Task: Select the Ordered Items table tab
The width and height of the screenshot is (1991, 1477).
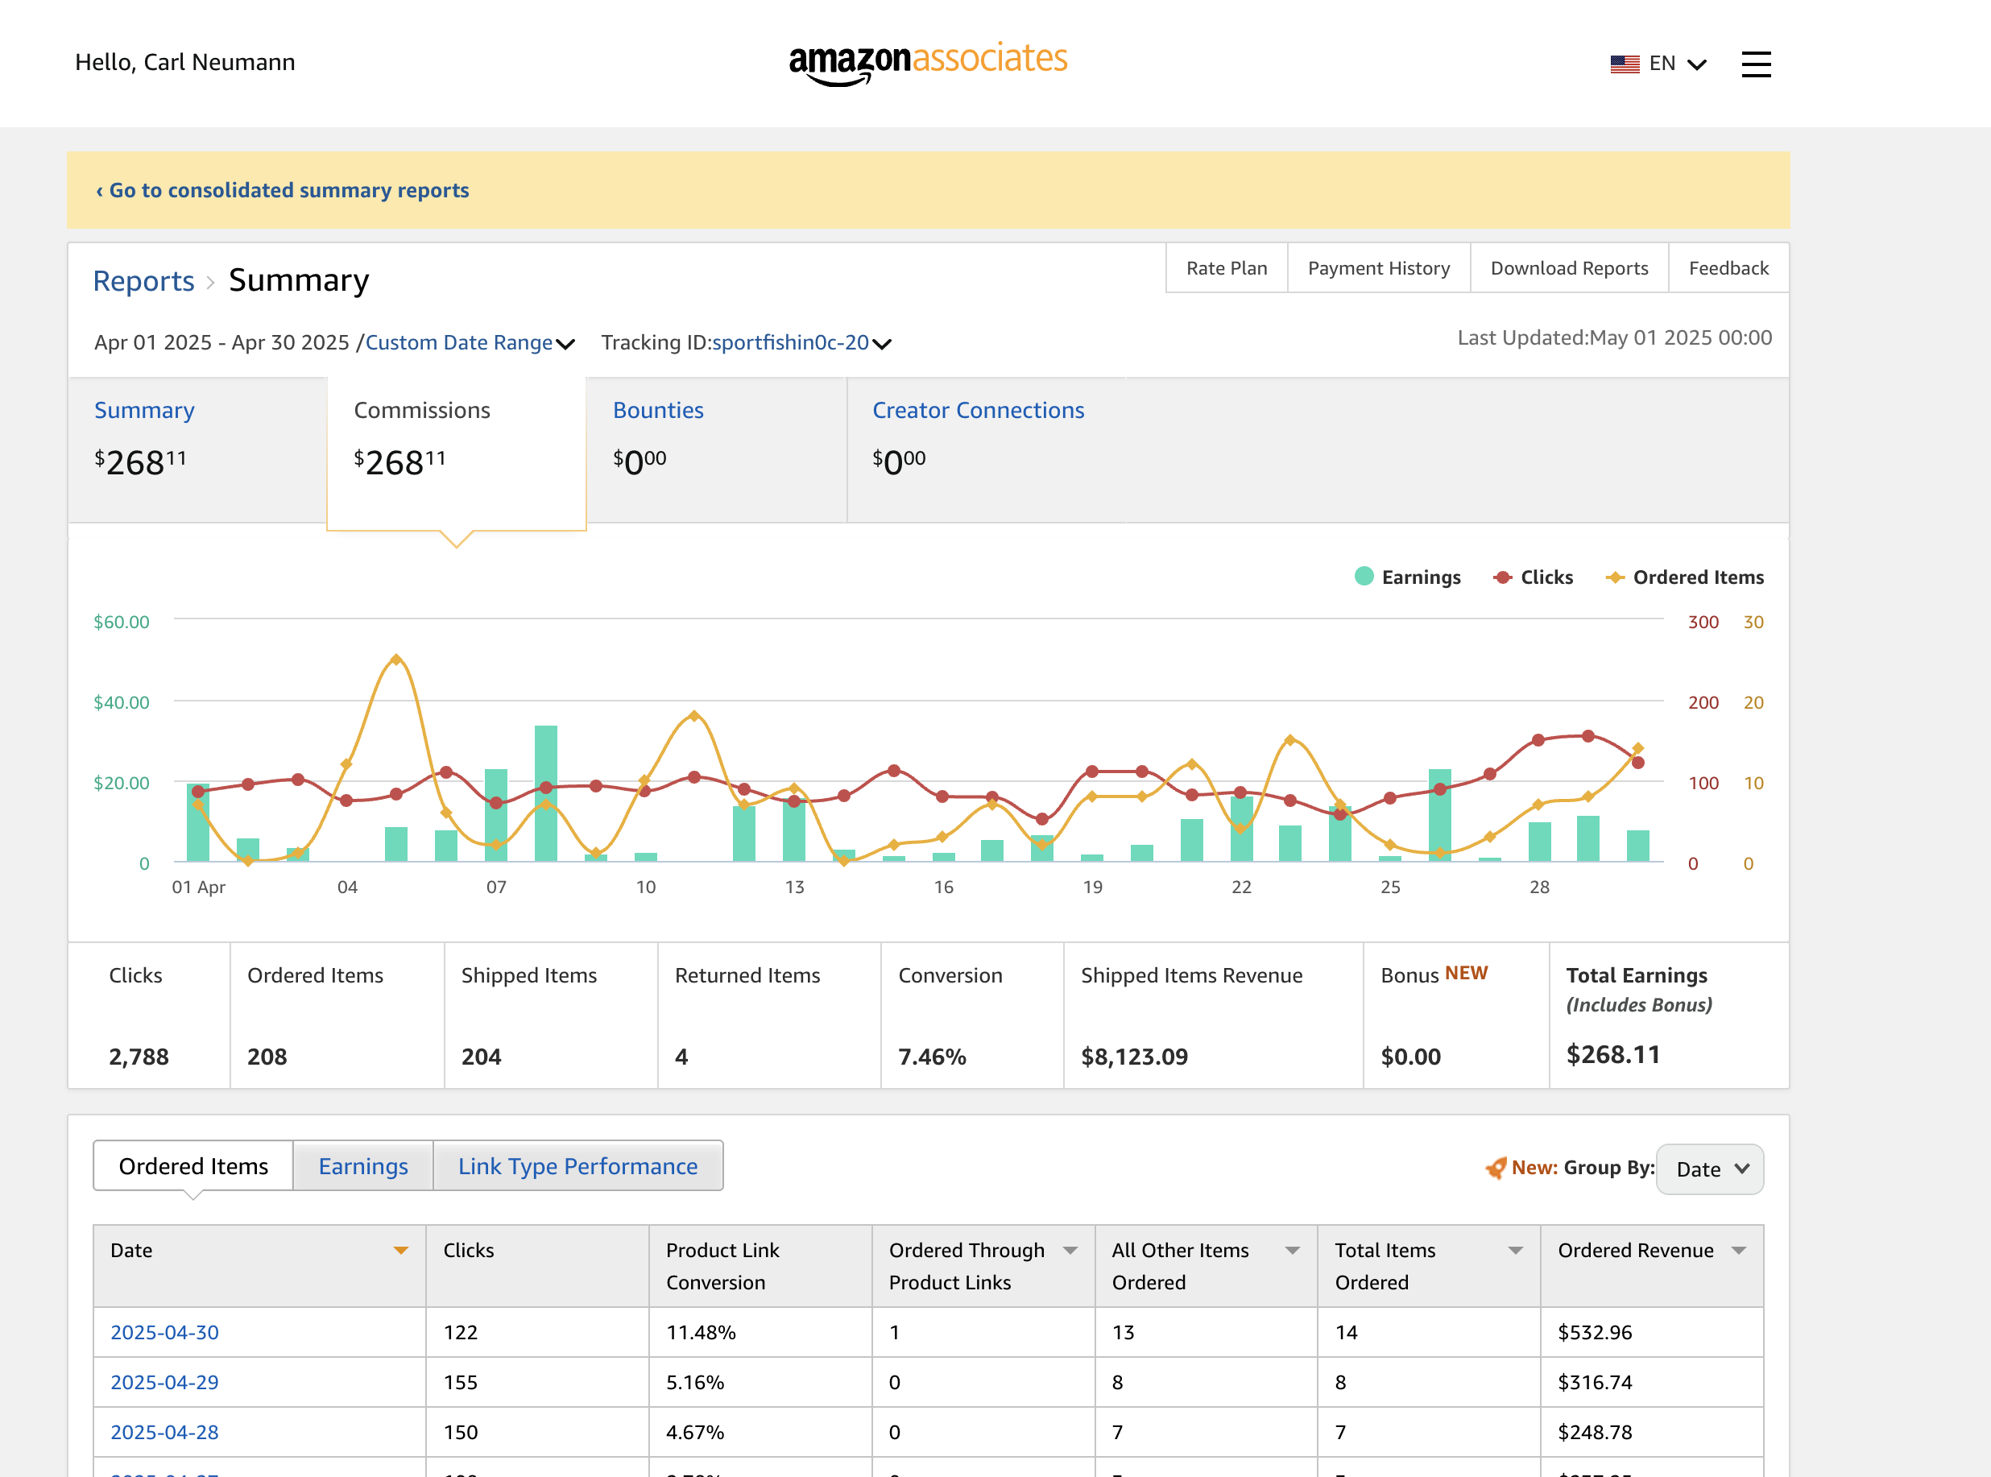Action: click(193, 1166)
